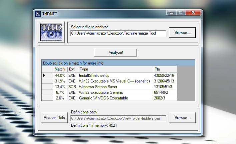
Task: Select the Win32 Executable Generic row
Action: click(109, 92)
